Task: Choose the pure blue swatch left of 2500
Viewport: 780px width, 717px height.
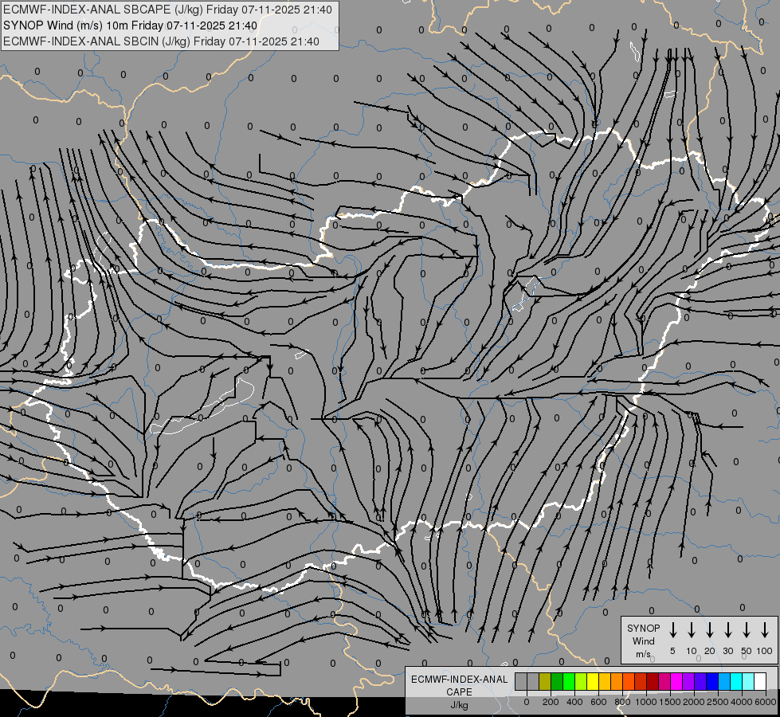Action: point(713,681)
